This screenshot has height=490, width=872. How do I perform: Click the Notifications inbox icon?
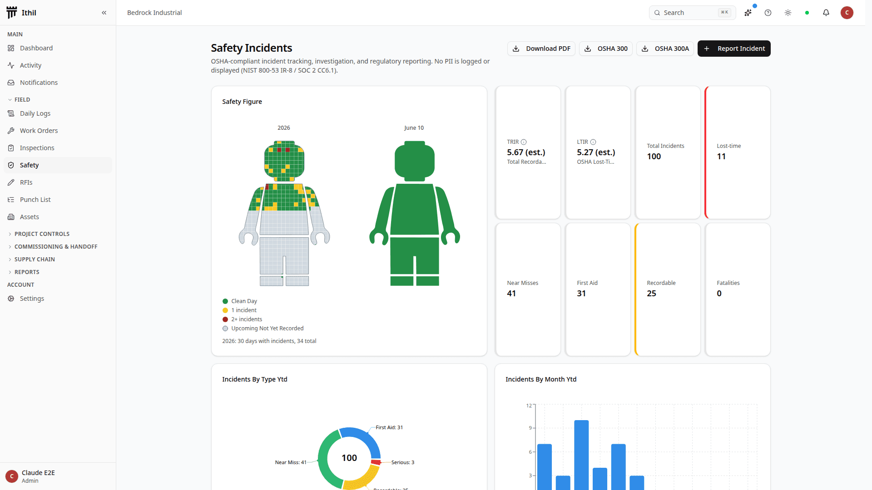pyautogui.click(x=11, y=83)
